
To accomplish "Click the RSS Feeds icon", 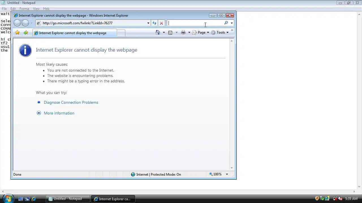I will (x=170, y=32).
